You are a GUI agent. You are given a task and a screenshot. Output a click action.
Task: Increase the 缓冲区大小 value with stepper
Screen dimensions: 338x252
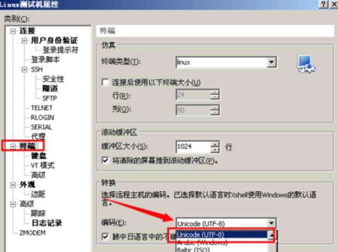click(x=215, y=144)
